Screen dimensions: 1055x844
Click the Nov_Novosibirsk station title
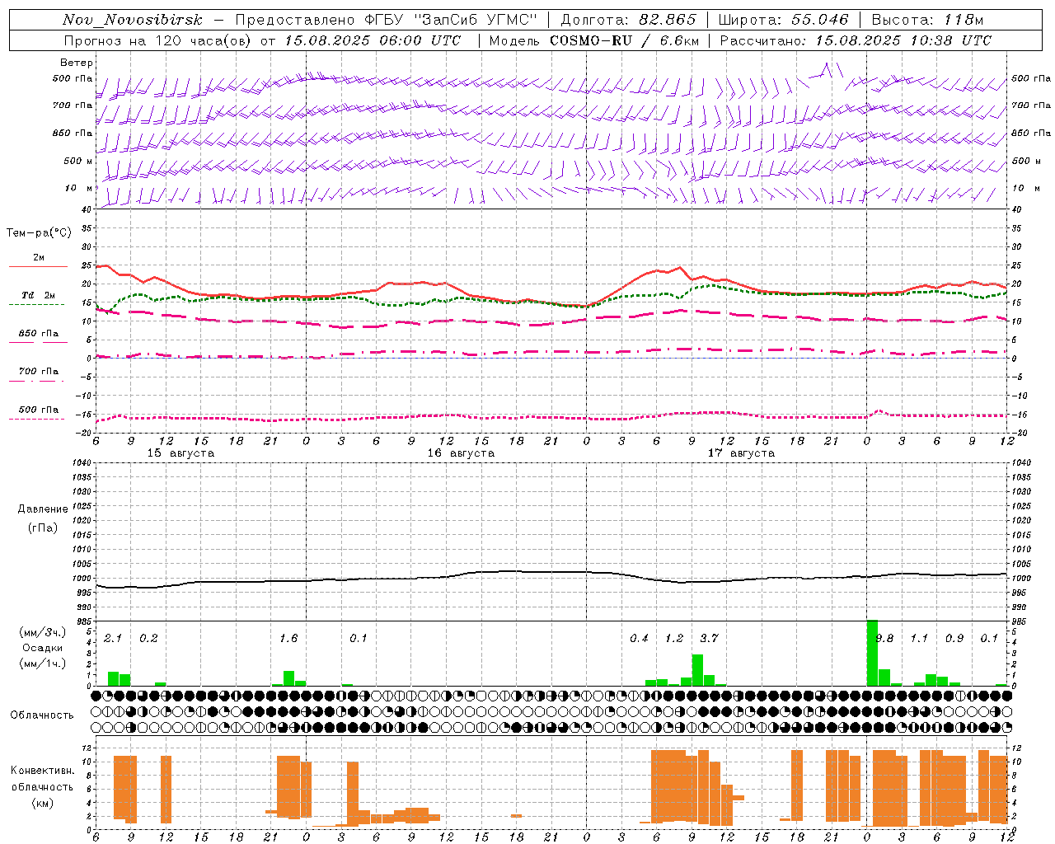(x=133, y=20)
